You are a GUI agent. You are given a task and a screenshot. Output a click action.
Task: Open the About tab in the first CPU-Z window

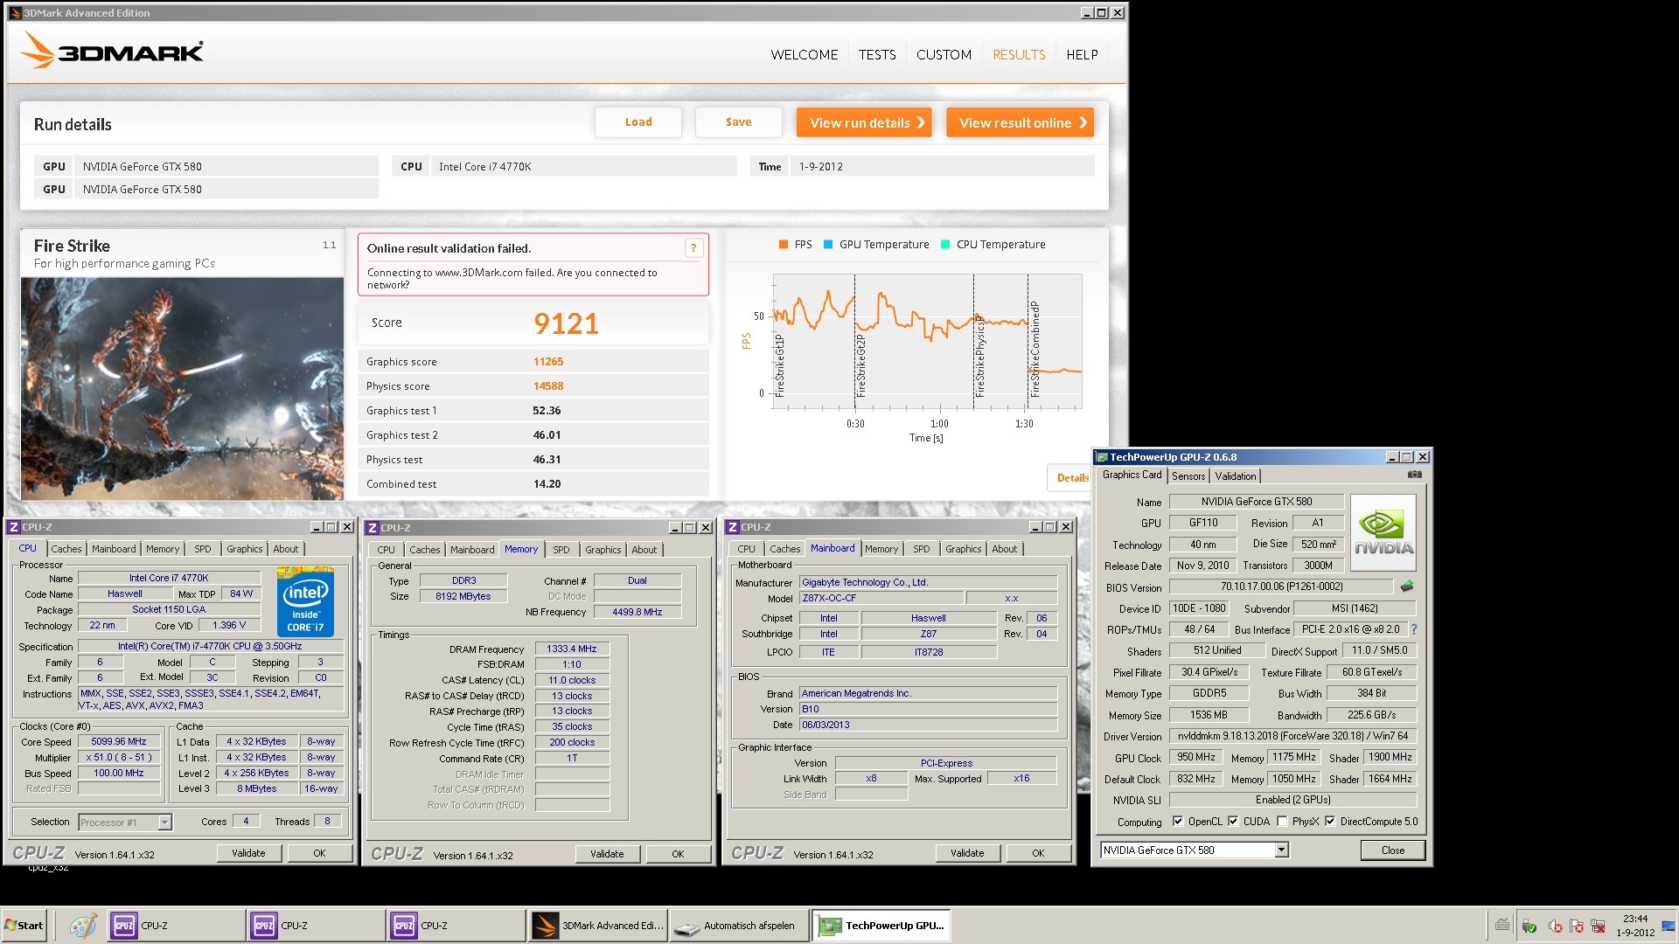tap(286, 549)
